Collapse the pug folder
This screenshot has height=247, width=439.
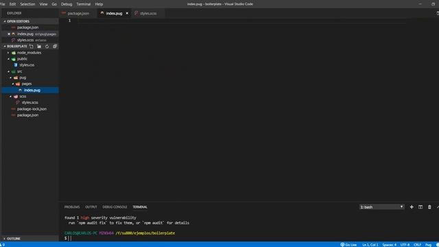pyautogui.click(x=23, y=78)
